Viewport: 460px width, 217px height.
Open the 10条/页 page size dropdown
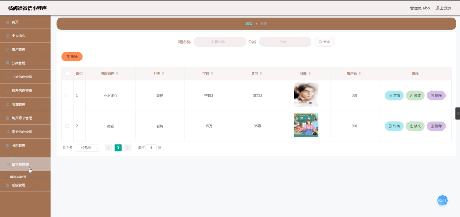coord(88,148)
